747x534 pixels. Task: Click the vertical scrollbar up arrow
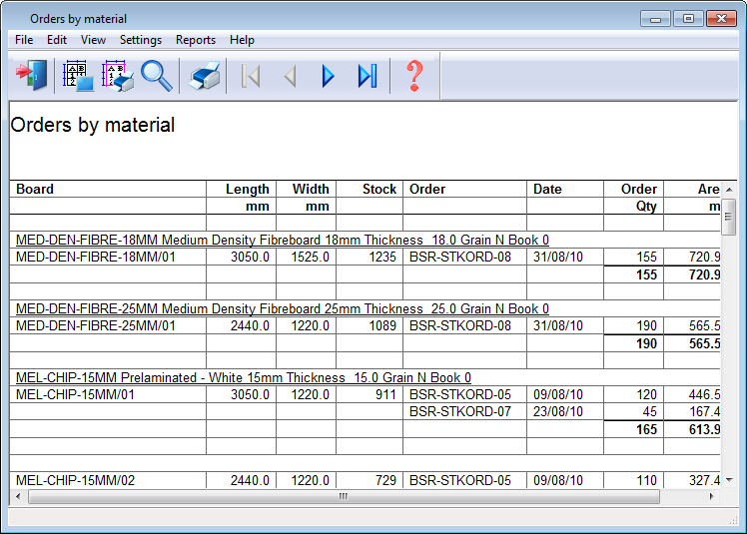click(729, 190)
